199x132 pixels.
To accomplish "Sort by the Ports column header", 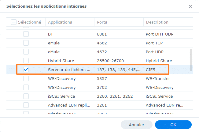I will (102, 22).
